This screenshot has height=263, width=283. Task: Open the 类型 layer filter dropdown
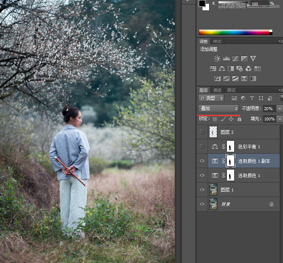211,98
